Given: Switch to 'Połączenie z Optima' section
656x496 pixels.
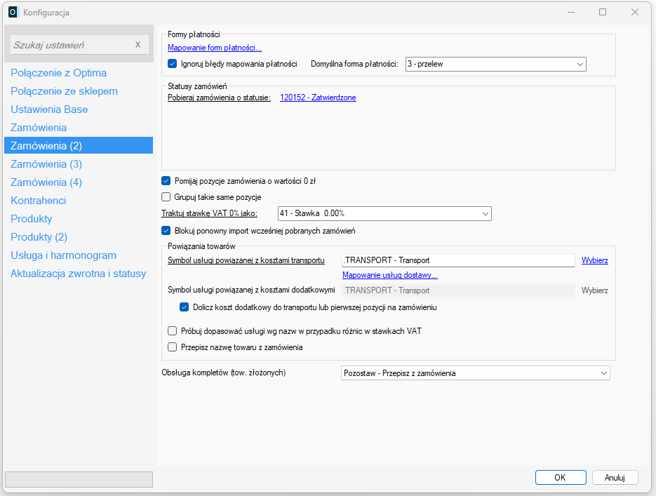Looking at the screenshot, I should (x=58, y=73).
